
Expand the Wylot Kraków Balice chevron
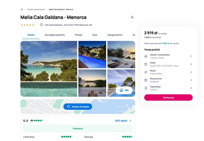(x=191, y=72)
